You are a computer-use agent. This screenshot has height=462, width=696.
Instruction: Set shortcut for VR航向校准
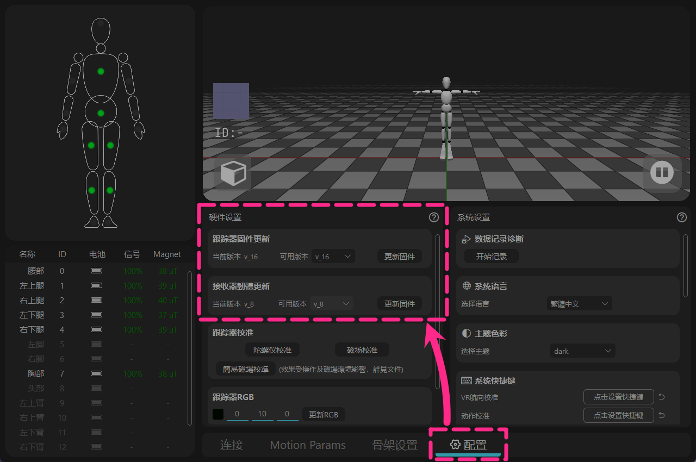click(x=619, y=397)
